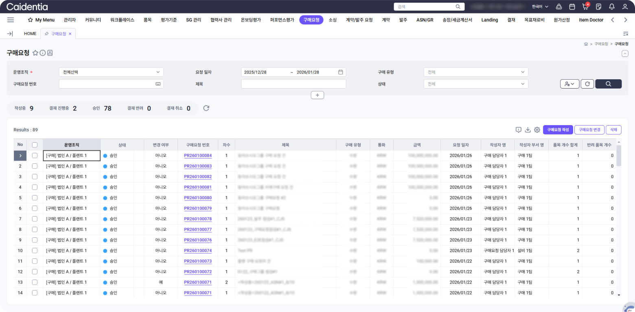
Task: Check the select-all checkbox in table header
Action: [35, 145]
